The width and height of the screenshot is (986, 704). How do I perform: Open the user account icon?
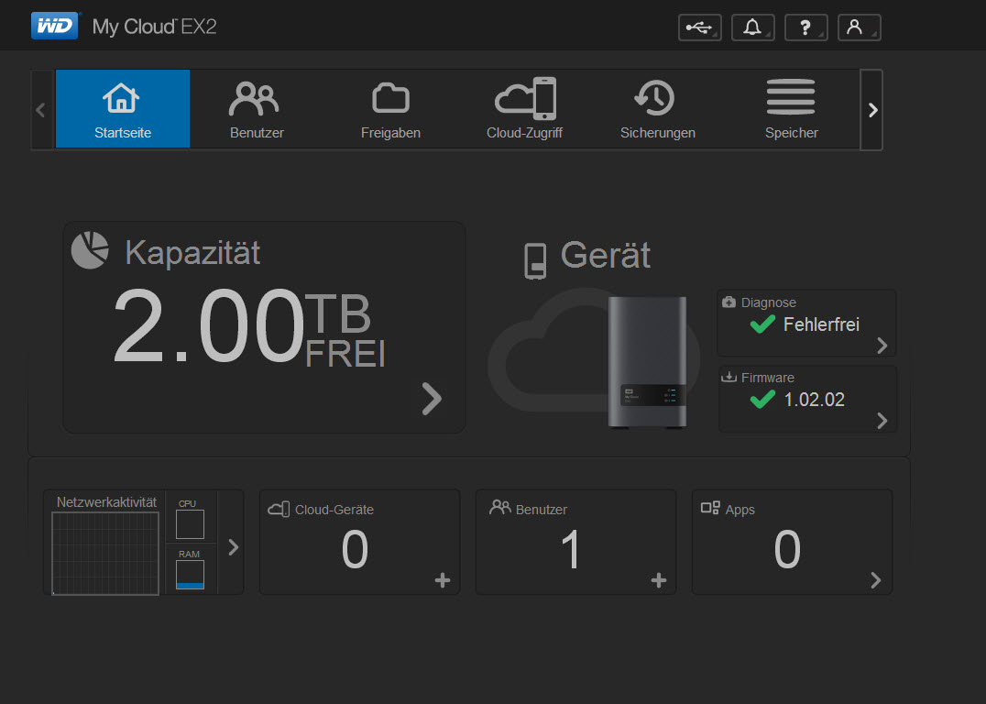tap(859, 27)
